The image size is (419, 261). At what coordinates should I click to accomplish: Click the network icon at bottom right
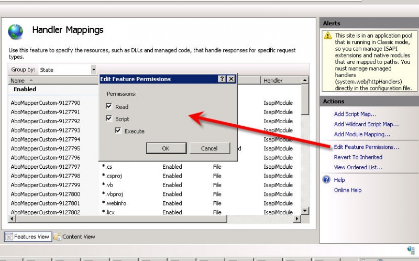411,250
